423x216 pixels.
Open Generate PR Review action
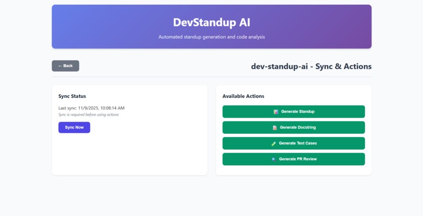[293, 159]
